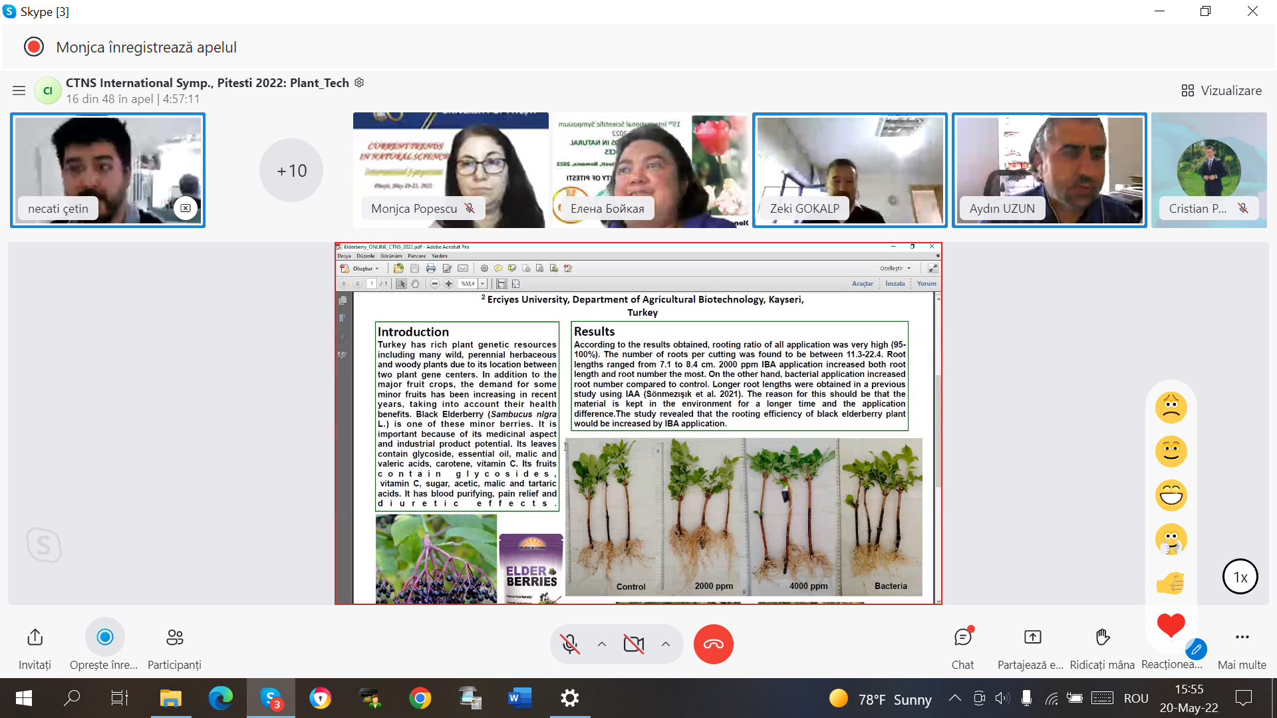The width and height of the screenshot is (1277, 718).
Task: Select Aydın UZUN's video thumbnail
Action: 1049,170
